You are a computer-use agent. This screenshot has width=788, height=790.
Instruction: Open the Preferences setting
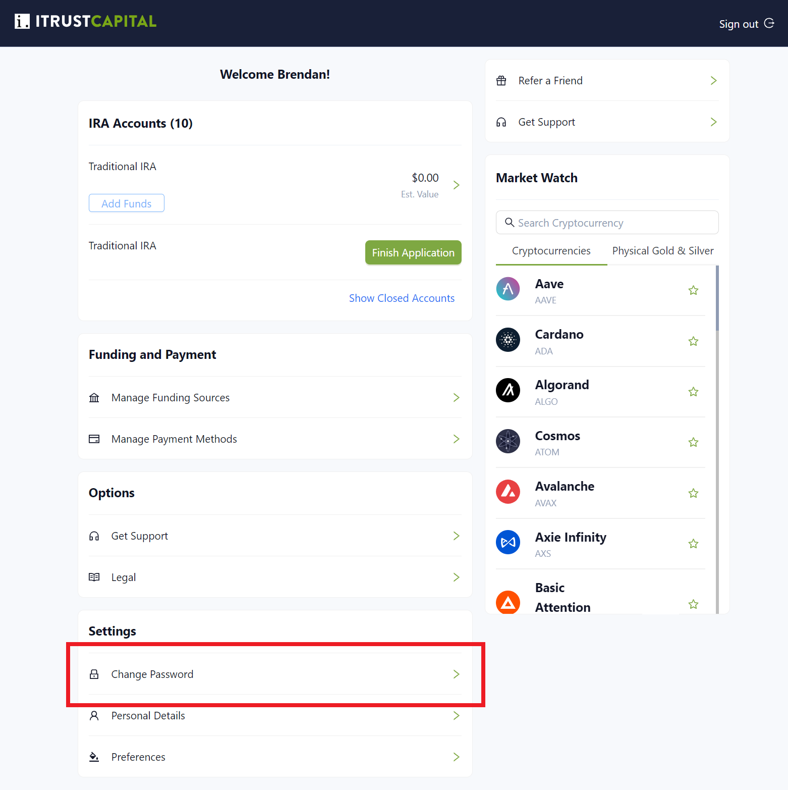click(x=275, y=757)
